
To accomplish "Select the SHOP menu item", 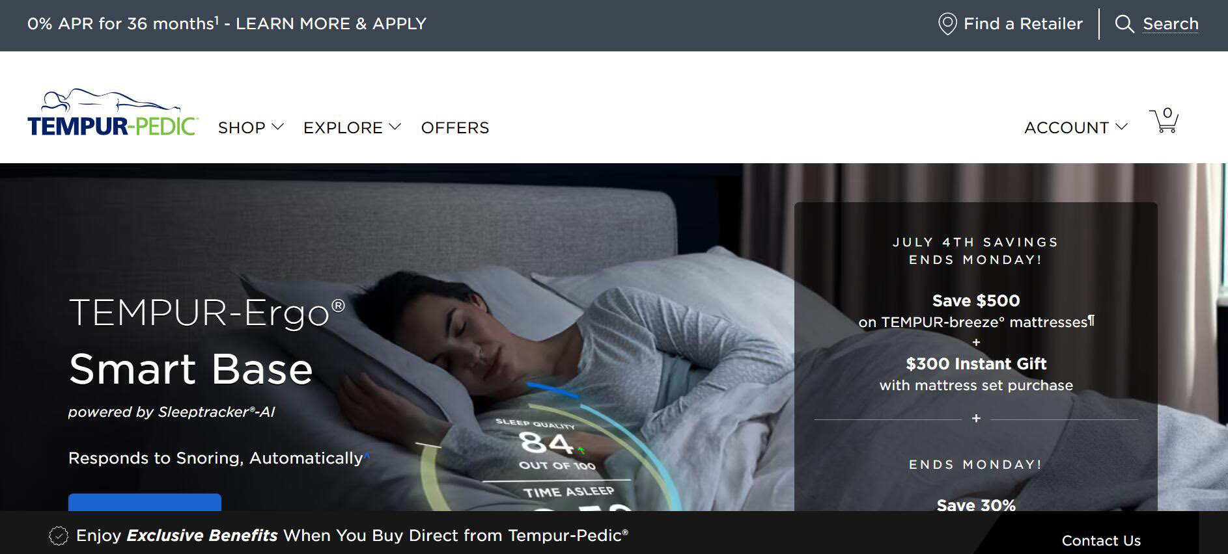I will click(242, 127).
